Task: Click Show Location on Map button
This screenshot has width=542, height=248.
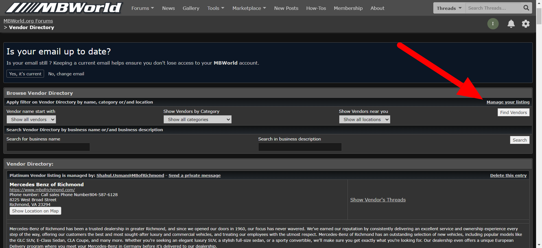Action: (35, 211)
